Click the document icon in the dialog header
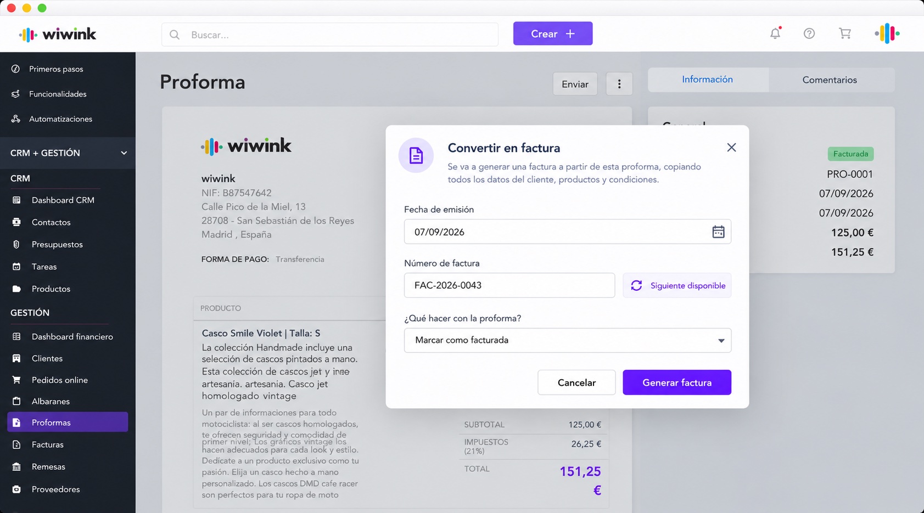This screenshot has width=924, height=513. 416,155
